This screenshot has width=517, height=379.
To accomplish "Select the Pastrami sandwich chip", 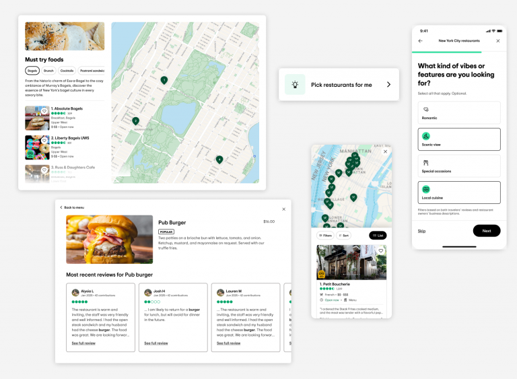I will click(92, 71).
